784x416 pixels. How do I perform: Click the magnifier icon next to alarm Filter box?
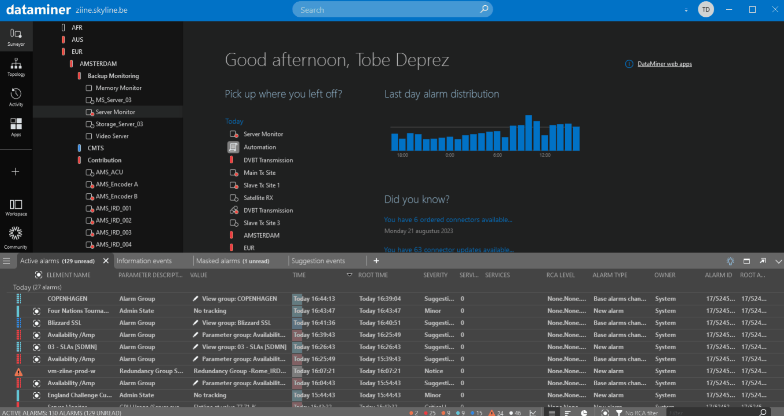click(x=763, y=412)
